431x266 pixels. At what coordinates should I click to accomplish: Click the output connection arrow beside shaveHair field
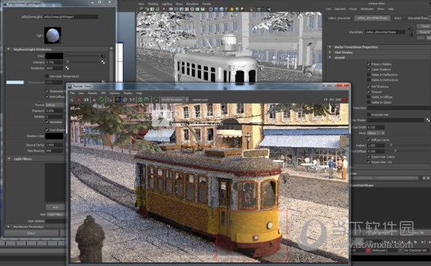click(x=411, y=35)
